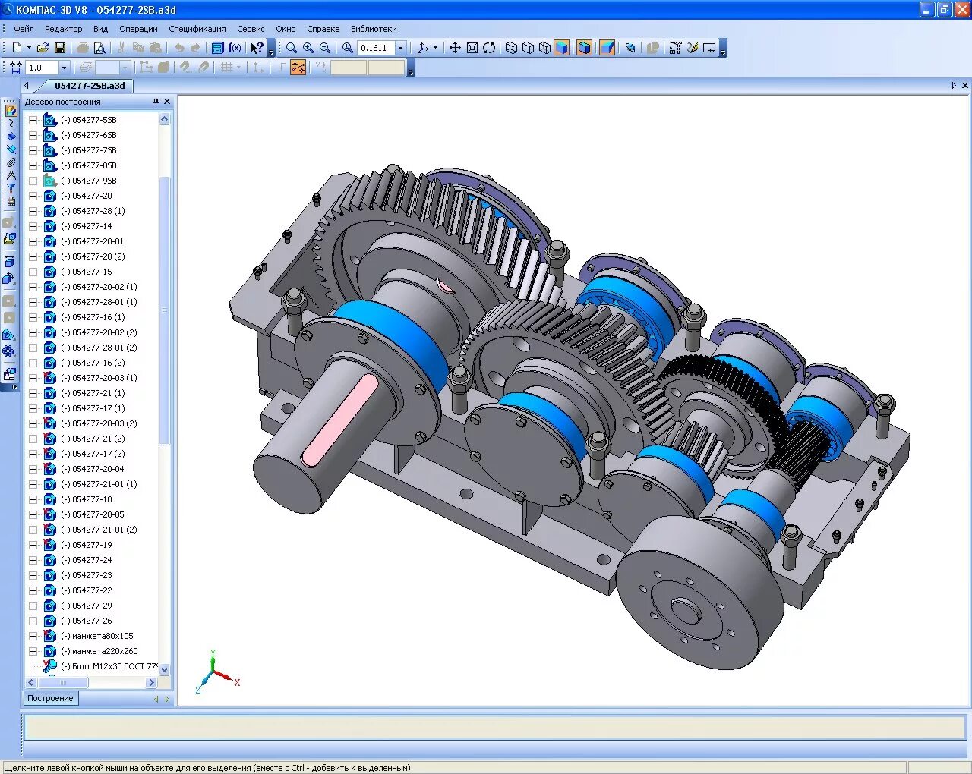Open the Библиотеки menu
Image resolution: width=972 pixels, height=774 pixels.
click(x=374, y=29)
